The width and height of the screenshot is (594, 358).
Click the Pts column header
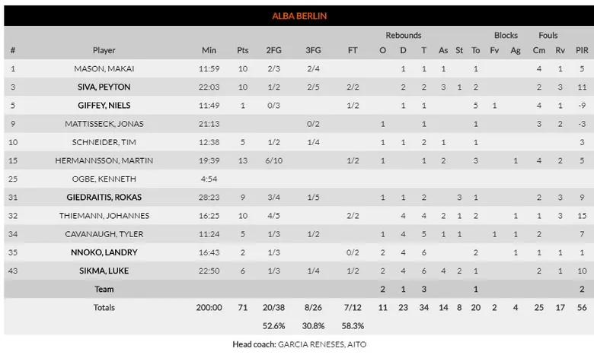[x=242, y=51]
